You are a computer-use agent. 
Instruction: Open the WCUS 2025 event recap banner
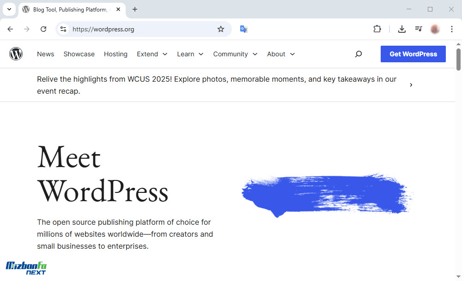point(217,85)
